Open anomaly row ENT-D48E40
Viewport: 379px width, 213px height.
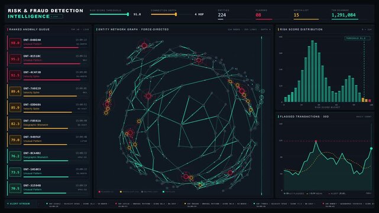click(x=48, y=43)
